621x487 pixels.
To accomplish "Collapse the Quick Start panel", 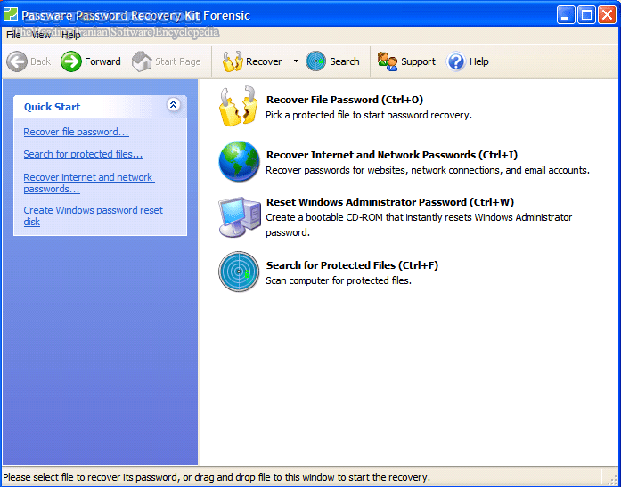I will pos(173,106).
